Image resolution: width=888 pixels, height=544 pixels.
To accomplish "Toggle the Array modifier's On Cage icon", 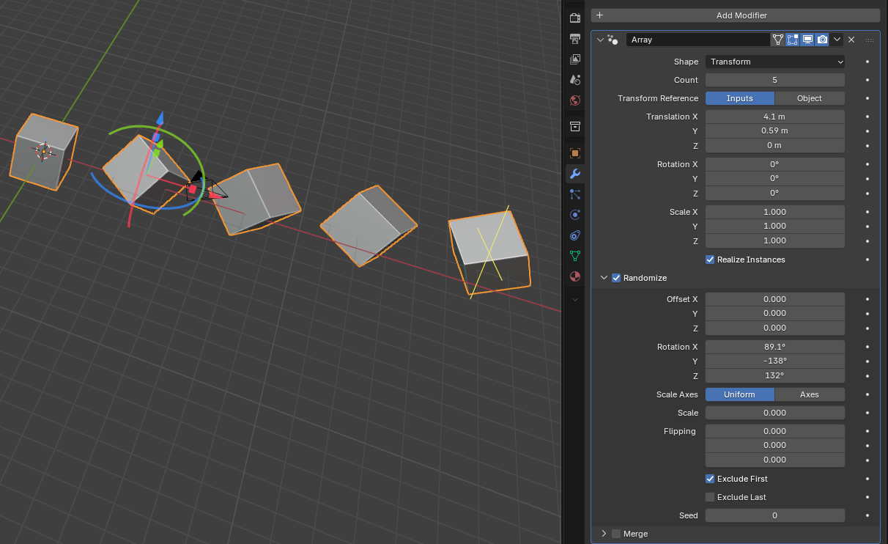I will [778, 40].
